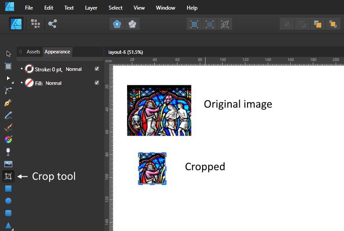
Task: Enable Retina pixel view mode
Action: (209, 24)
